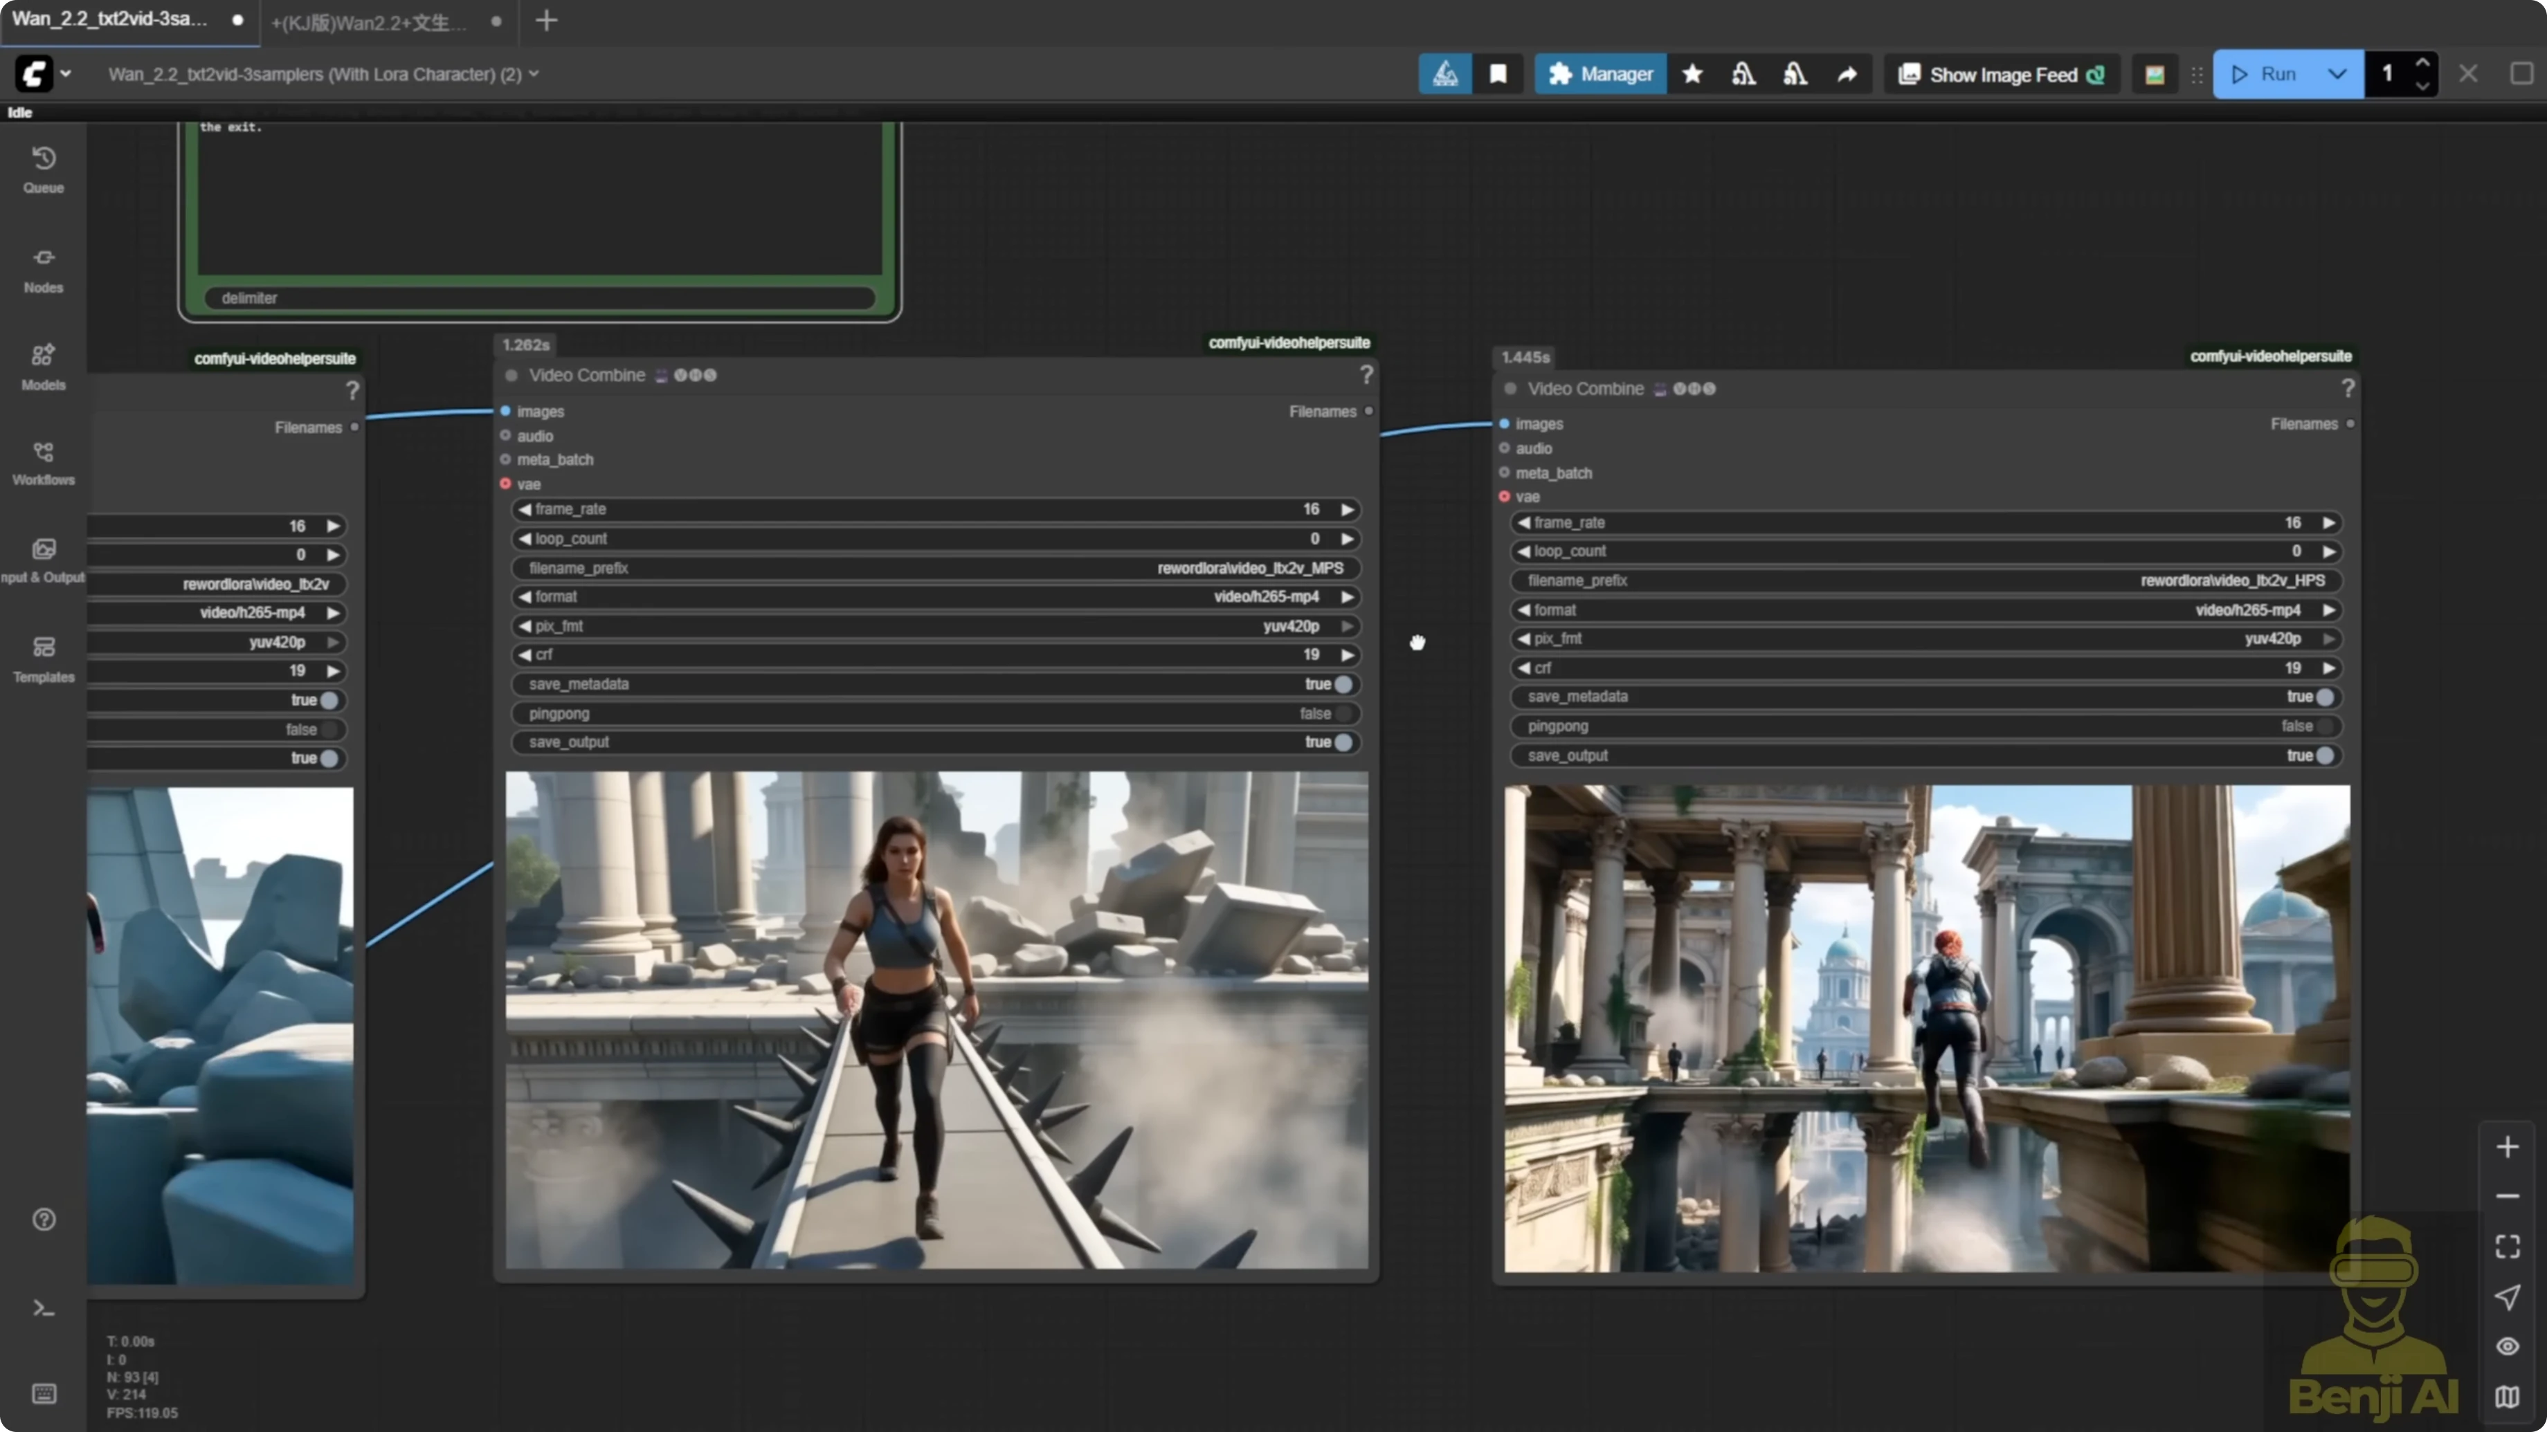Viewport: 2547px width, 1432px height.
Task: Click the video preview on the middle Video Combine node
Action: [935, 1023]
